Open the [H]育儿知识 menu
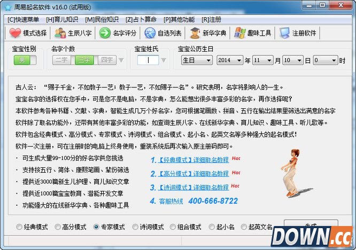 (x=62, y=20)
